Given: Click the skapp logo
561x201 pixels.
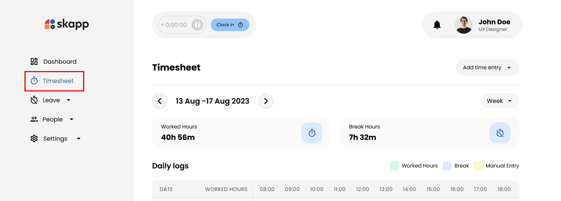Looking at the screenshot, I should click(67, 24).
